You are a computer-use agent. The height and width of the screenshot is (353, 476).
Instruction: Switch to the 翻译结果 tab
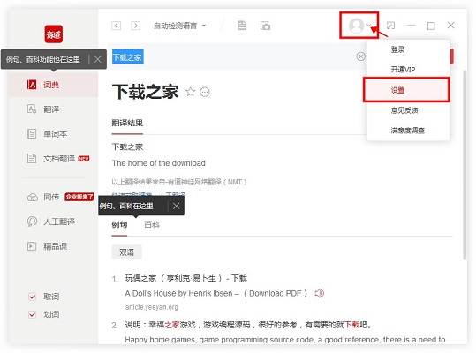tap(127, 124)
